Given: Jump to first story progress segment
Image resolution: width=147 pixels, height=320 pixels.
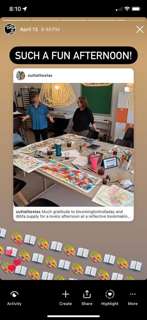Looking at the screenshot, I should pos(17,20).
